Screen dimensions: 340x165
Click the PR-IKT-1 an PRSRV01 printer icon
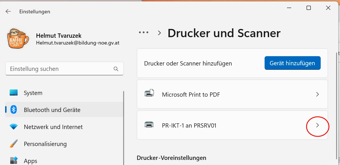coord(149,125)
